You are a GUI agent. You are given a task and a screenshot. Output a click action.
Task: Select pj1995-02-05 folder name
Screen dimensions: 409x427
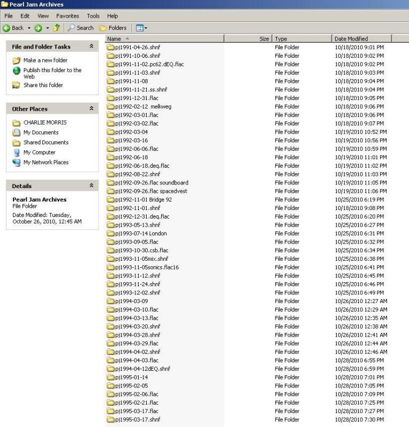(132, 386)
